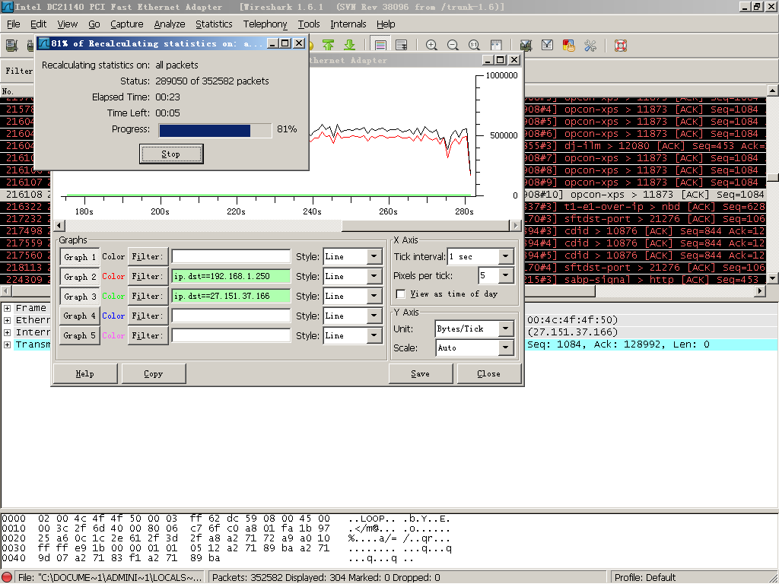This screenshot has width=779, height=584.
Task: Click the lifebuoy help toolbar icon
Action: coord(621,45)
